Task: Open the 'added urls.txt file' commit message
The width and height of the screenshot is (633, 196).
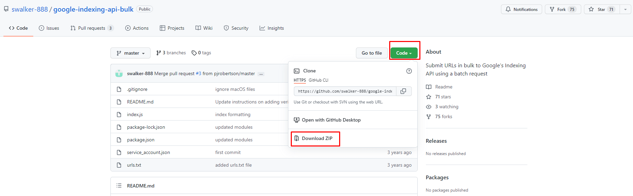Action: coord(234,165)
